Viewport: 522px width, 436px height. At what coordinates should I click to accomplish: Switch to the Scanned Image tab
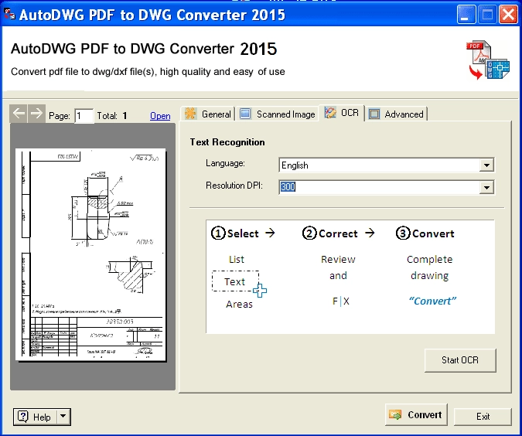coord(278,114)
